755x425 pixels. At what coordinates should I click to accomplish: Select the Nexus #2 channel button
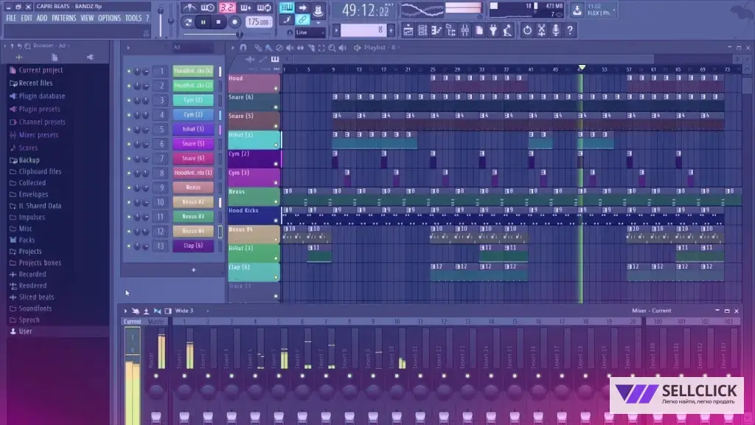[193, 202]
